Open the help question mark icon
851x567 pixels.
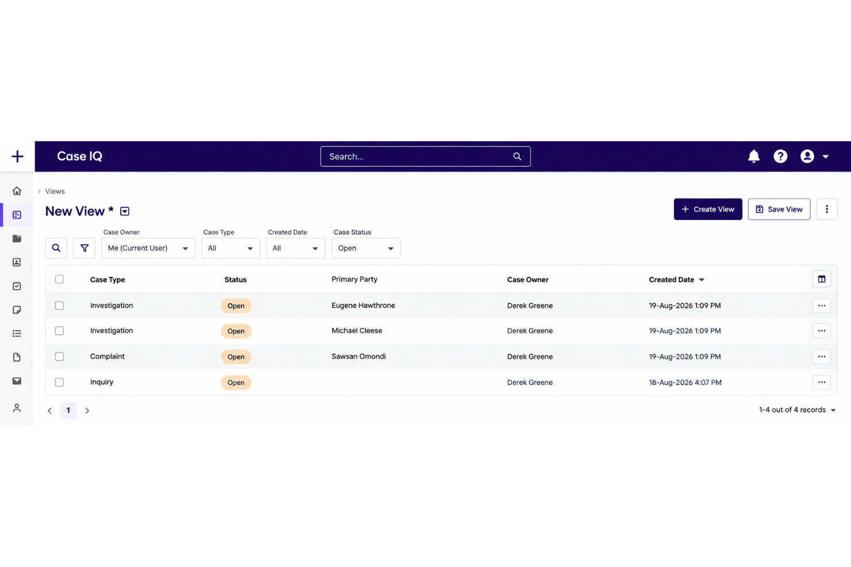[780, 156]
